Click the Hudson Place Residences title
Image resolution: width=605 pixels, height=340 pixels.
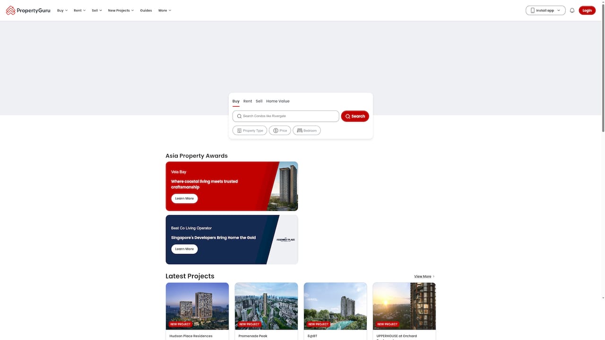(x=191, y=336)
